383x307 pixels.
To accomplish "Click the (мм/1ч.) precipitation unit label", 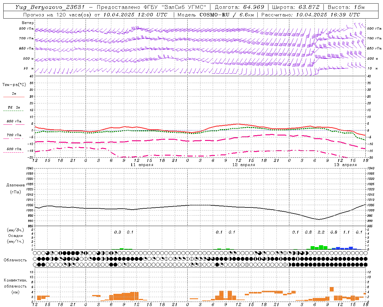I will click(16, 241).
